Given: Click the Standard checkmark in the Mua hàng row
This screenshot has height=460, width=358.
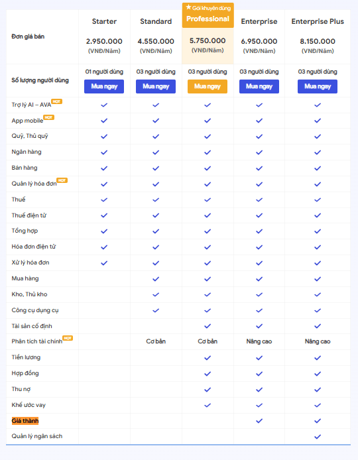Looking at the screenshot, I should point(156,278).
